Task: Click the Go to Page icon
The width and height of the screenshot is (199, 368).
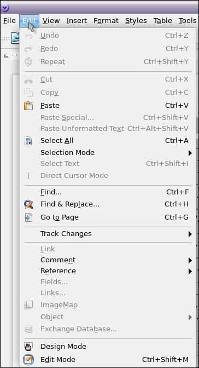Action: pyautogui.click(x=28, y=217)
